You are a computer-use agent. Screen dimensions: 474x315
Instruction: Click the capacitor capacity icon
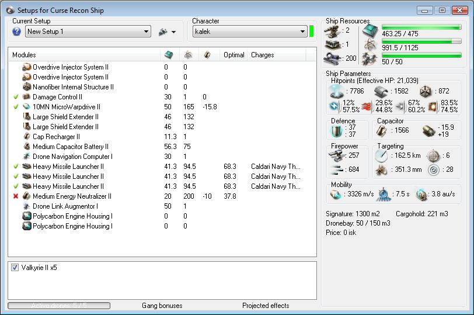tap(382, 131)
